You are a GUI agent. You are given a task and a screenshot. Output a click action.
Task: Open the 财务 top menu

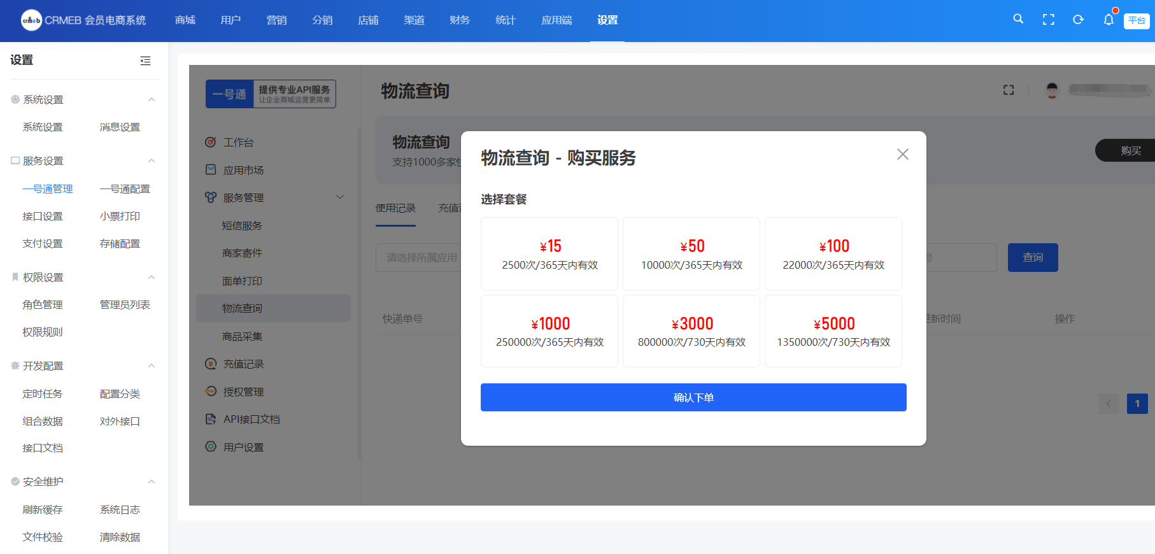(x=459, y=20)
